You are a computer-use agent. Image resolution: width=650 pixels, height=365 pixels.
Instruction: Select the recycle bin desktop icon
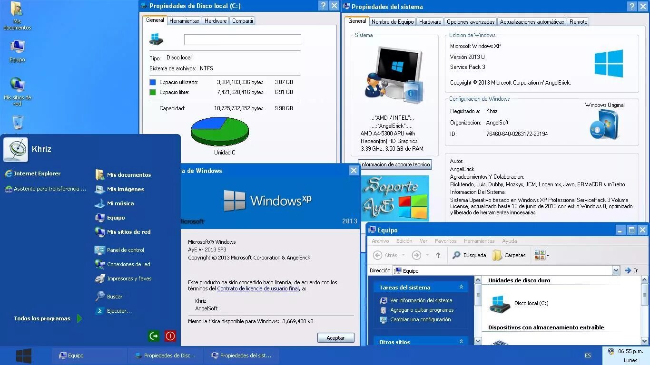click(x=18, y=123)
